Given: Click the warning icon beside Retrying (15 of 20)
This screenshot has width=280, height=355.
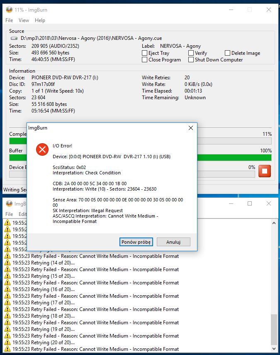Looking at the screenshot, I should 7,276.
